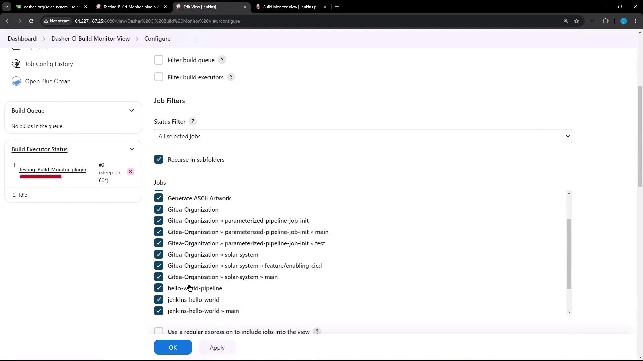The height and width of the screenshot is (361, 643).
Task: Close the Build Monitor View tab
Action: 325,7
